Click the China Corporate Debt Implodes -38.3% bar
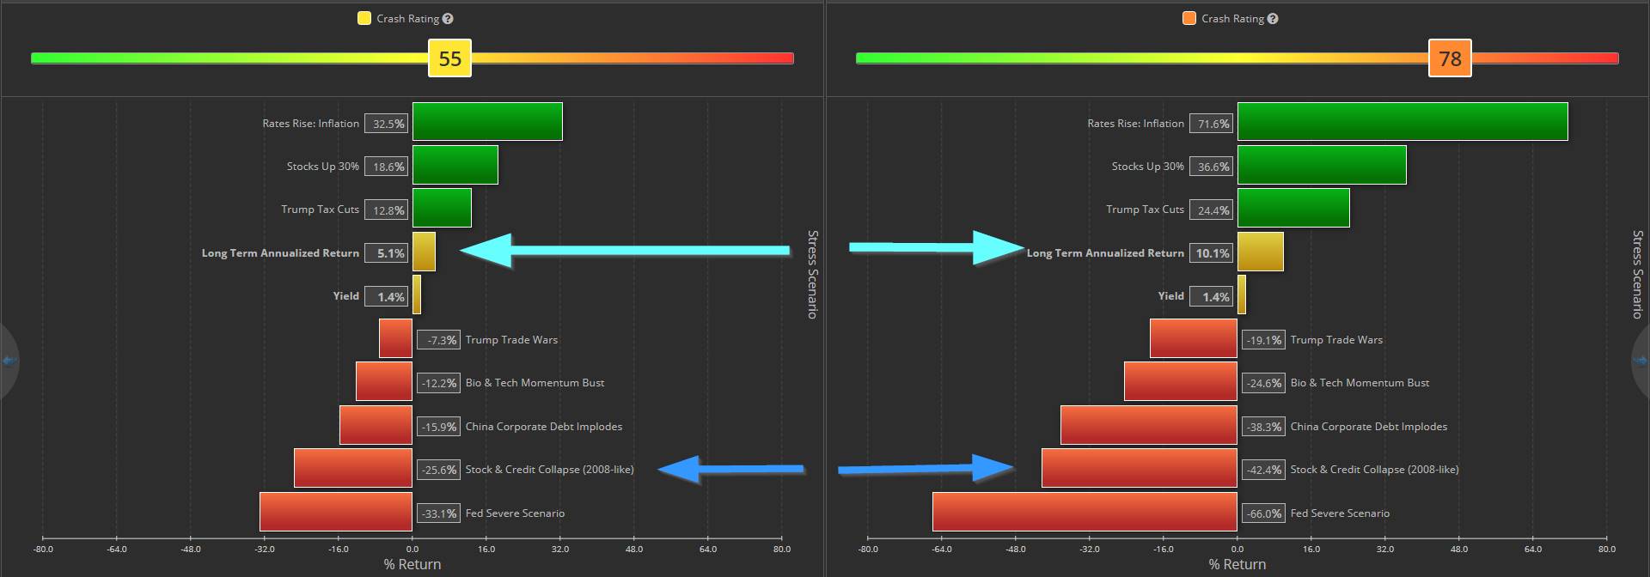 [x=1148, y=425]
